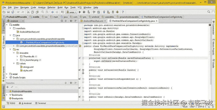Viewport: 217px width, 110px height.
Task: Click the Replace toolbar icon
Action: pos(47,12)
